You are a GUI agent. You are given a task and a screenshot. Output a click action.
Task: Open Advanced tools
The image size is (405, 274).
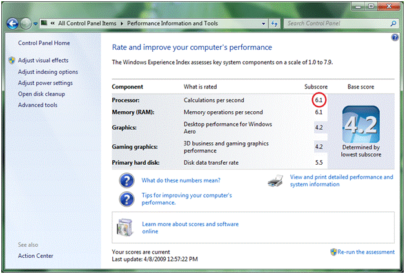tap(37, 105)
